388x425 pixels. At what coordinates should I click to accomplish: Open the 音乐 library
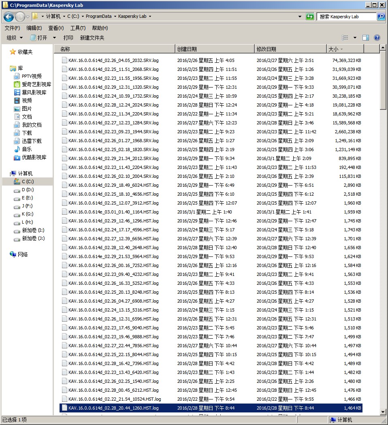point(23,149)
